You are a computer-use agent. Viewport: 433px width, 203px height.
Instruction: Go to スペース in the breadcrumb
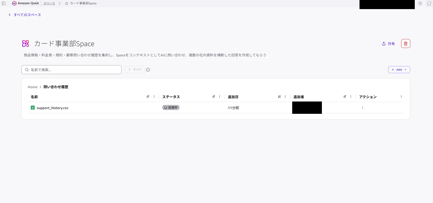tap(49, 3)
